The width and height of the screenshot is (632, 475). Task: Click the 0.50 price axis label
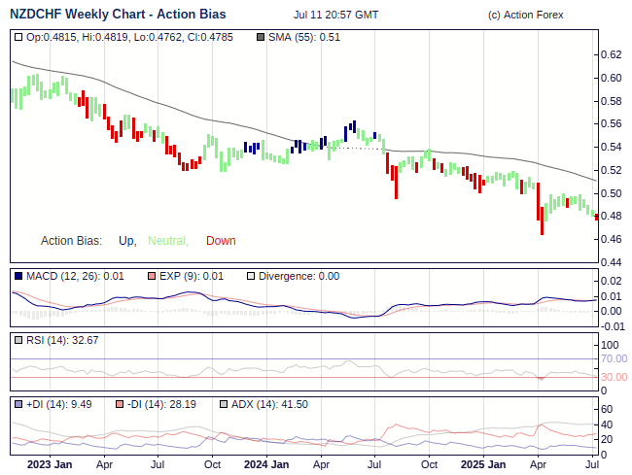tap(610, 193)
